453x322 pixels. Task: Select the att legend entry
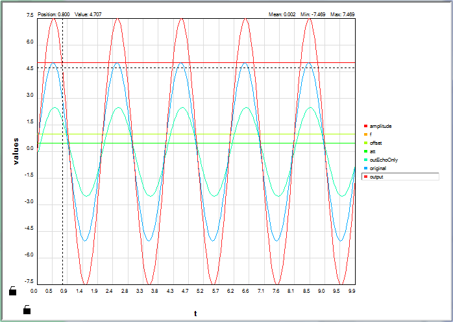coord(373,151)
